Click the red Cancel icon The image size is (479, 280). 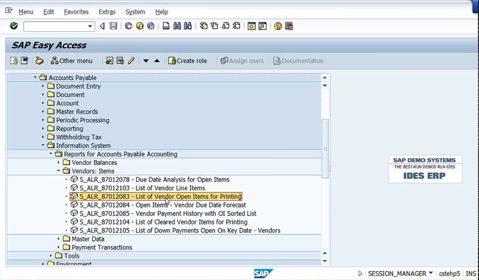[x=151, y=26]
